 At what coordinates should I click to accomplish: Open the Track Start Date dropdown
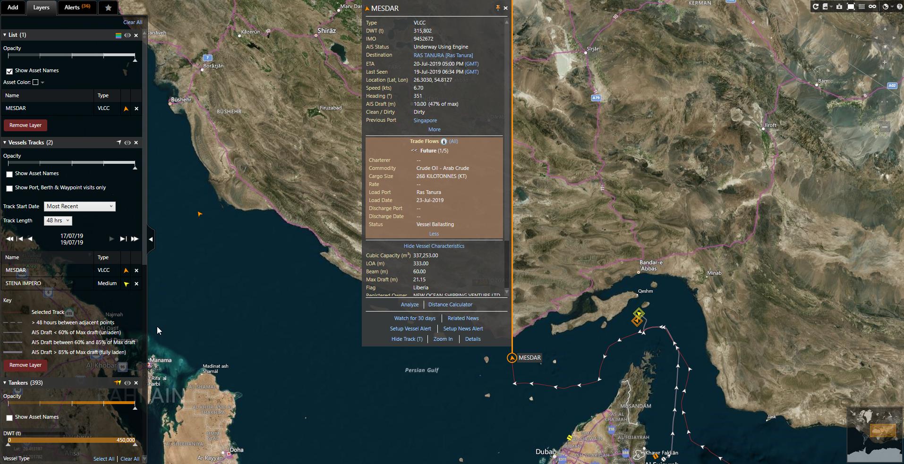click(x=80, y=206)
